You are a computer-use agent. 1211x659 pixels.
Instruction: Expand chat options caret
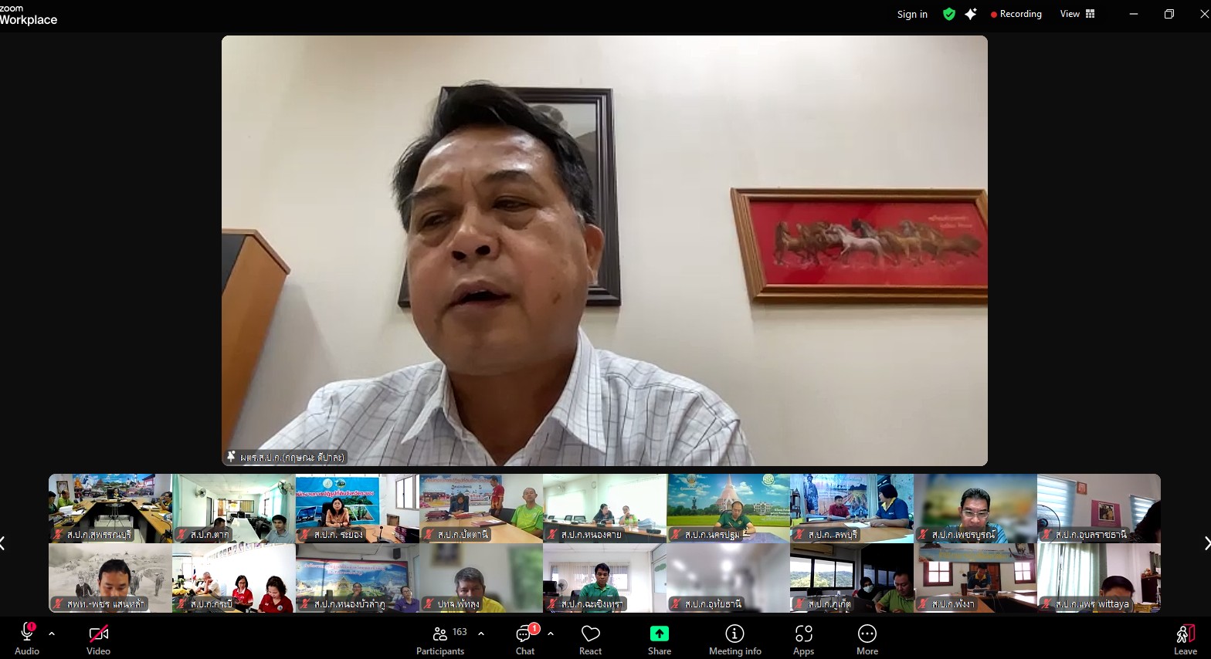551,634
